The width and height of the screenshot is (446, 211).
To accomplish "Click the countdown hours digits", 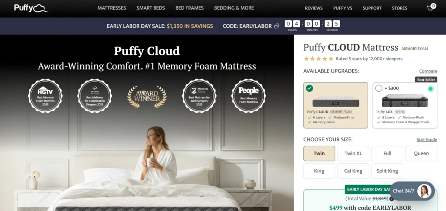I will (x=292, y=24).
